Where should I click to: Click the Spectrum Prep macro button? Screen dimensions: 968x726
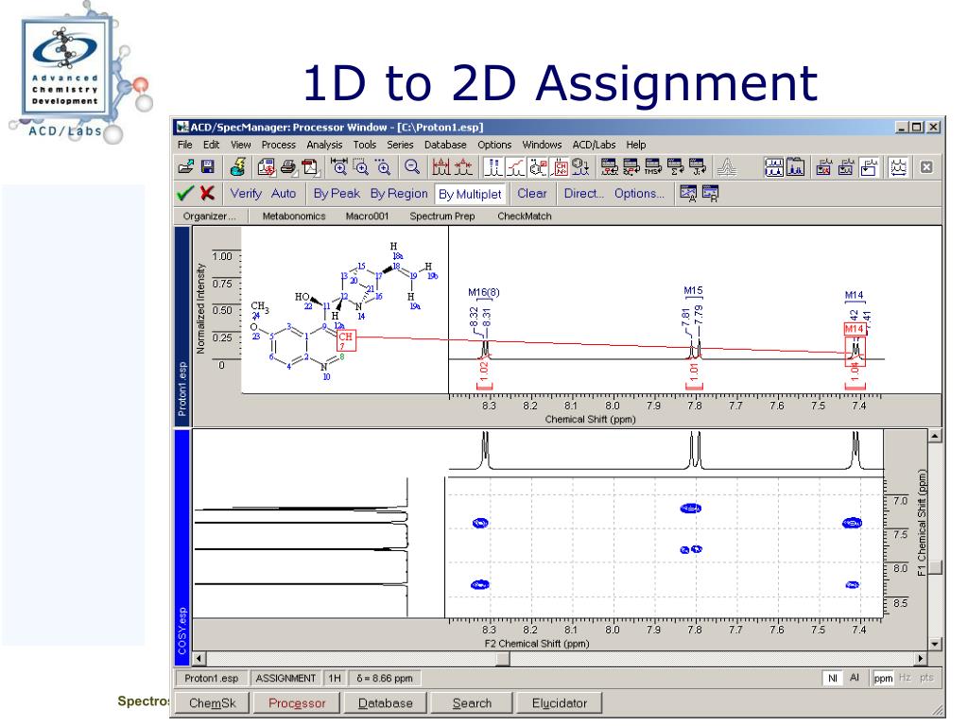point(442,216)
